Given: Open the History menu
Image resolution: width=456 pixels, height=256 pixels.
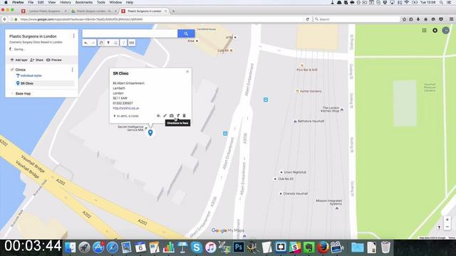Looking at the screenshot, I should (x=66, y=2).
